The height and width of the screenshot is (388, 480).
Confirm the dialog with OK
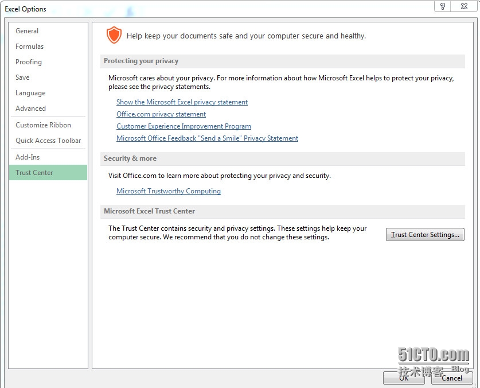404,378
